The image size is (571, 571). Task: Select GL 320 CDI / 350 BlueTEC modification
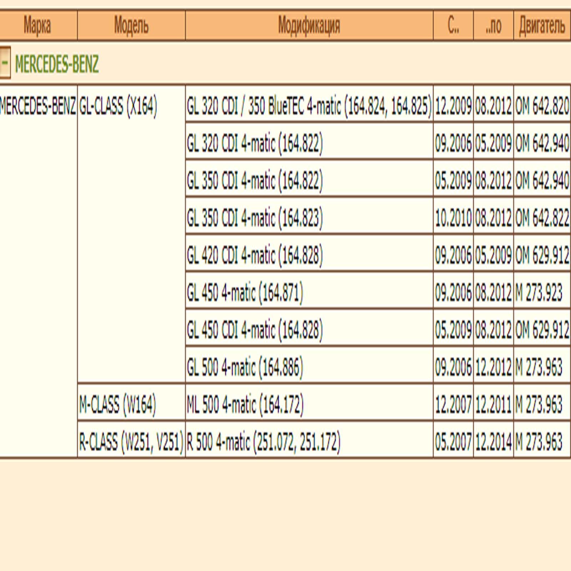point(309,106)
